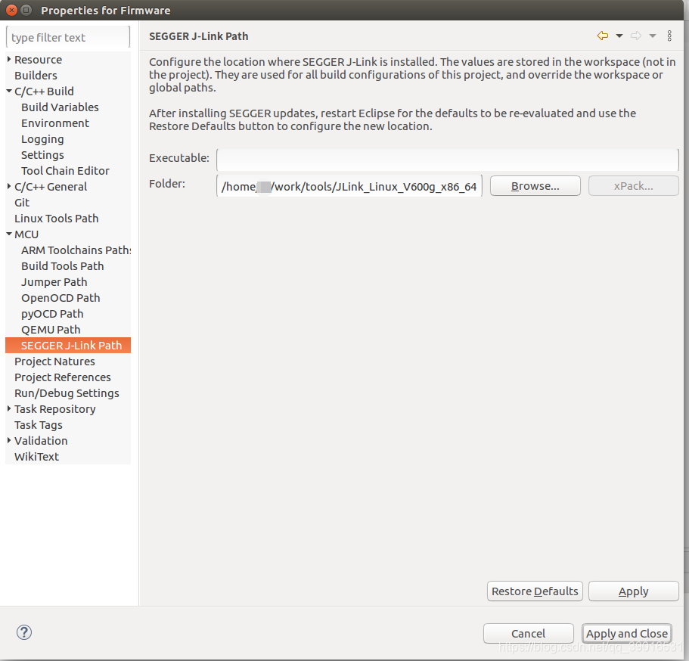Screen dimensions: 689x661
Task: Select Settings under C/C++ Build
Action: 42,155
